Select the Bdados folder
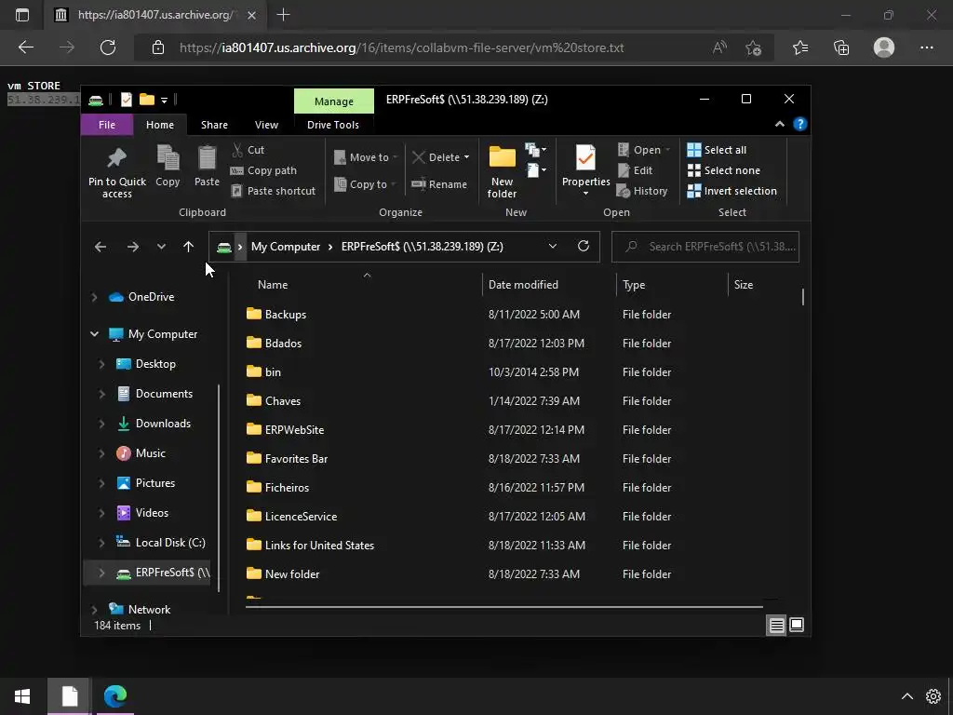Viewport: 953px width, 715px height. (275, 343)
